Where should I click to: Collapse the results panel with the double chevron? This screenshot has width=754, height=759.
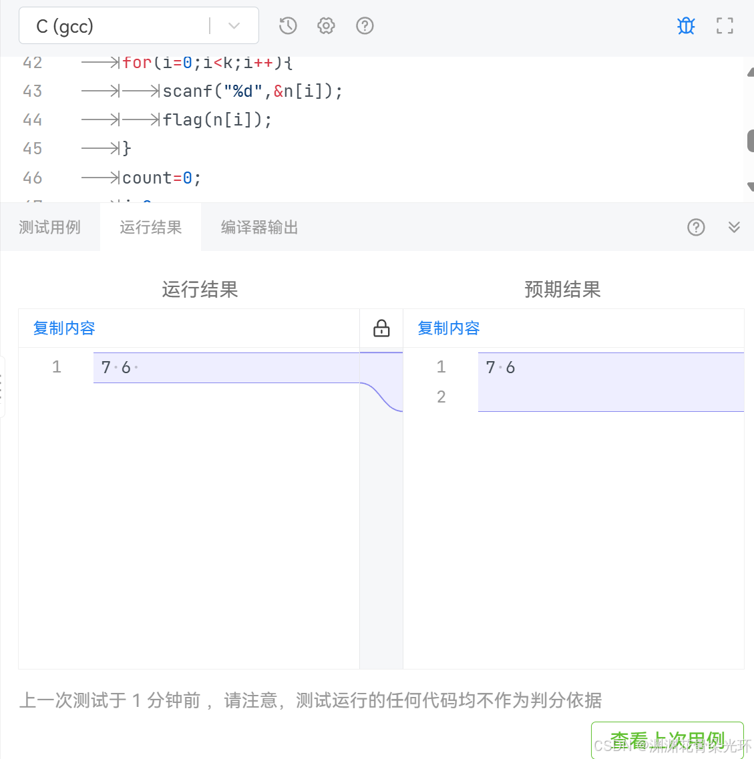[734, 227]
